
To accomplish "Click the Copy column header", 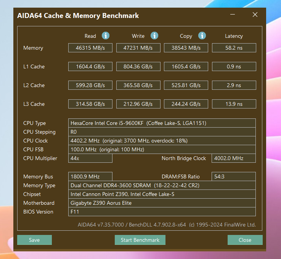I will (186, 36).
